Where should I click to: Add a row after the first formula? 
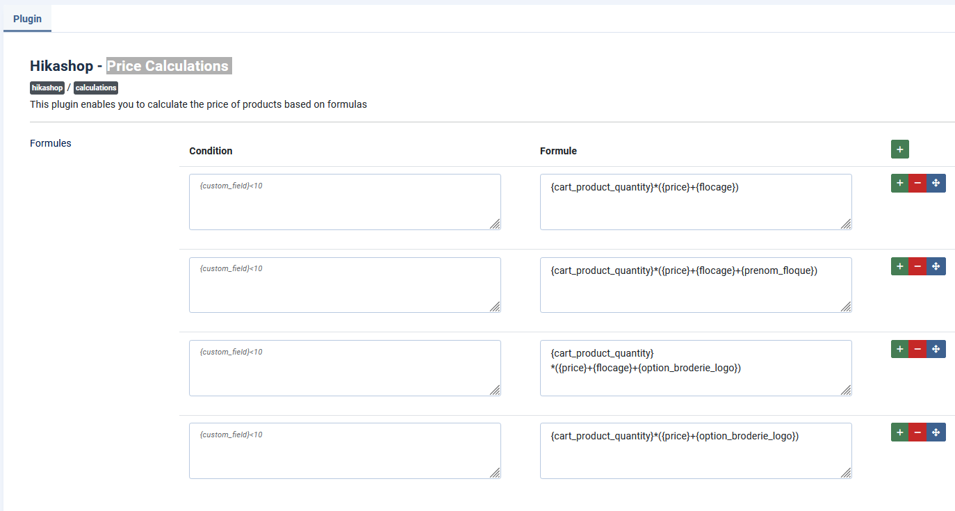pos(900,184)
